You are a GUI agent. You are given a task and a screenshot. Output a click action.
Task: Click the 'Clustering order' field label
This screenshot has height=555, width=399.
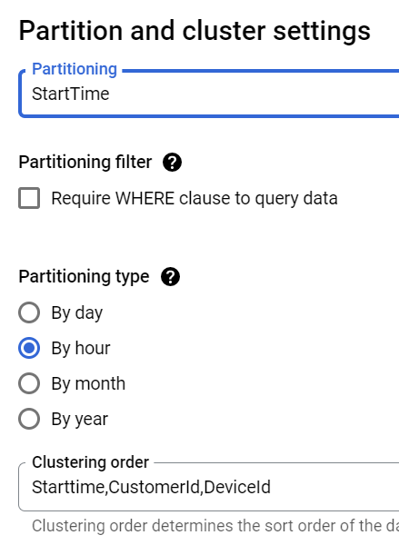tap(90, 462)
